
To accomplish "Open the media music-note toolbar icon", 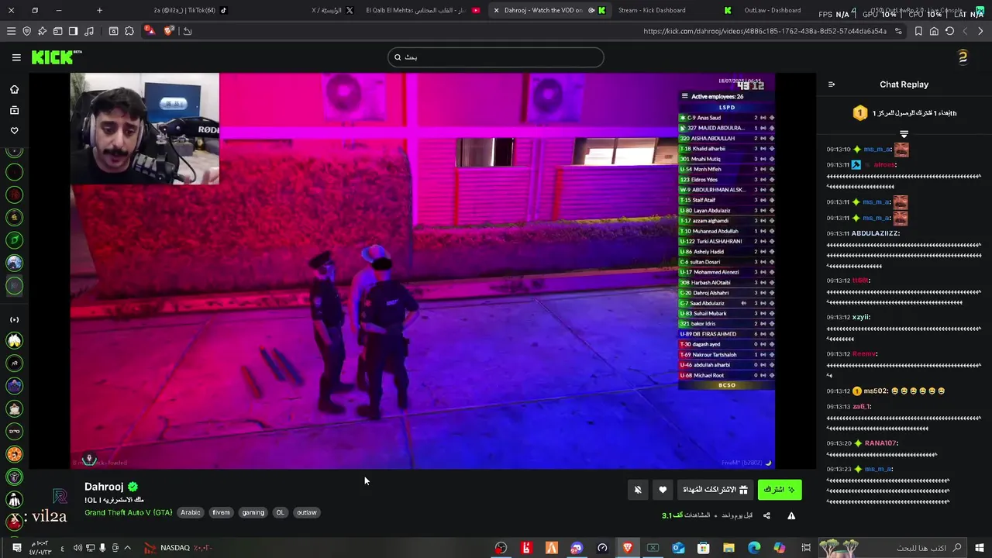I will pos(88,31).
